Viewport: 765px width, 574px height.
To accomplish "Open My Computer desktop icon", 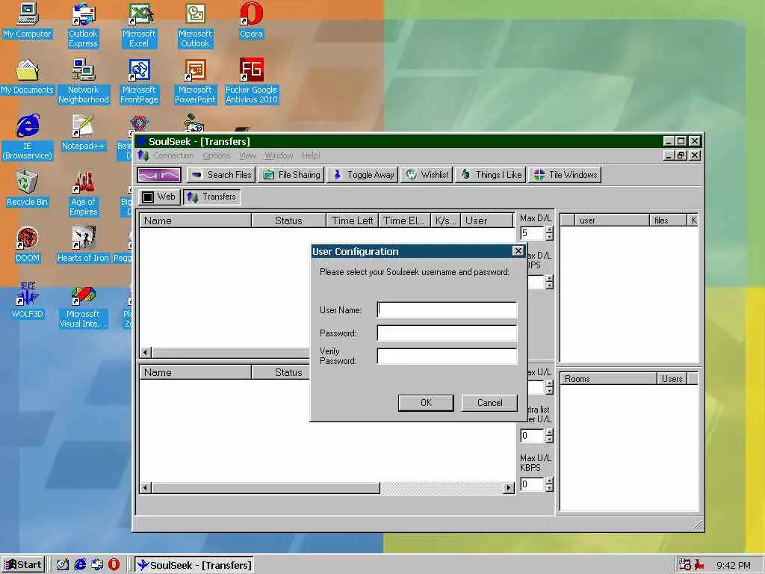I will (28, 20).
